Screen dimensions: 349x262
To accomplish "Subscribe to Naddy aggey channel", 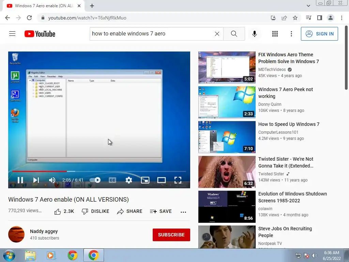I will click(x=171, y=235).
